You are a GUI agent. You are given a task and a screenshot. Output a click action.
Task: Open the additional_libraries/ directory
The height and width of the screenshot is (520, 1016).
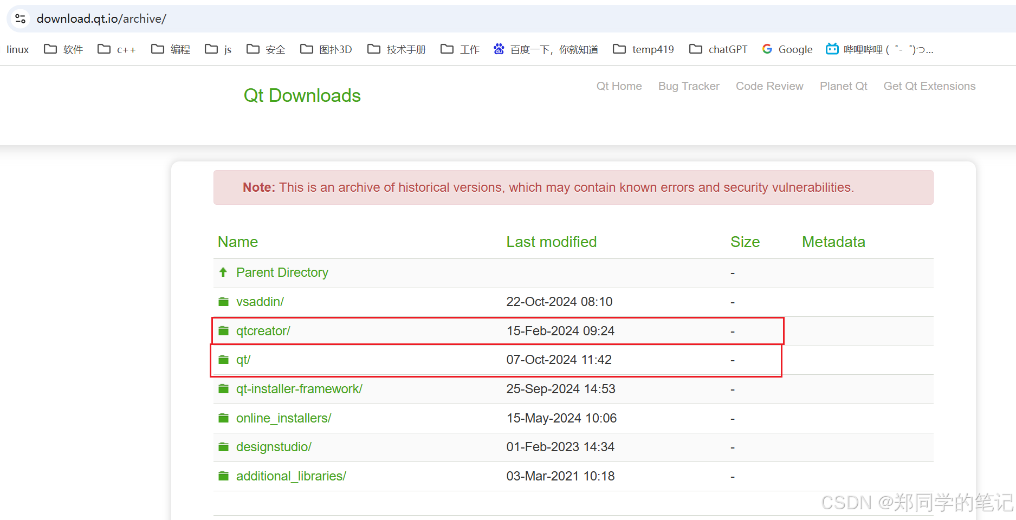[291, 476]
